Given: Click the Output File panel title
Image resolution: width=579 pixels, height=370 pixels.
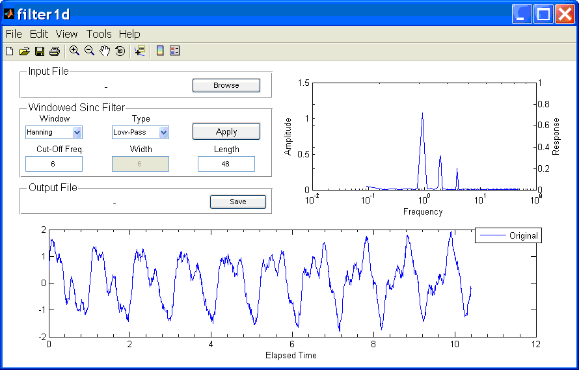Looking at the screenshot, I should pos(53,187).
